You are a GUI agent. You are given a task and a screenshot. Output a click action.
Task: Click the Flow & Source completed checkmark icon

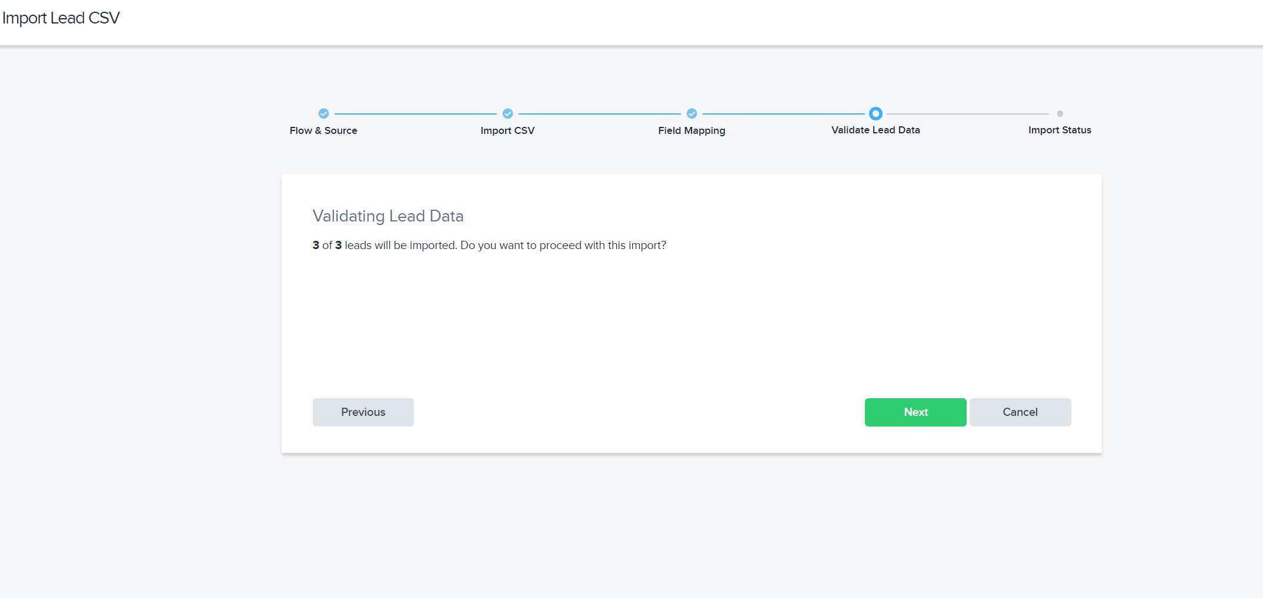[323, 113]
